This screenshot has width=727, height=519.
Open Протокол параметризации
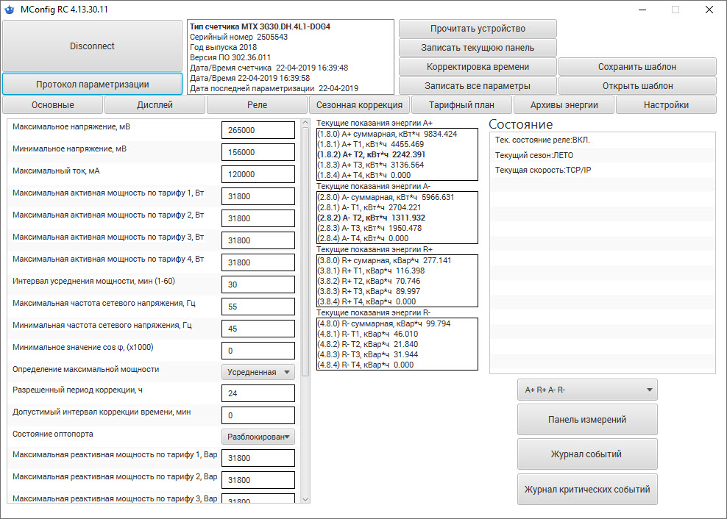pos(92,85)
